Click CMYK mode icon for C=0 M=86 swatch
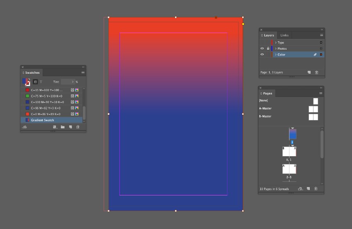The width and height of the screenshot is (352, 229). [77, 114]
